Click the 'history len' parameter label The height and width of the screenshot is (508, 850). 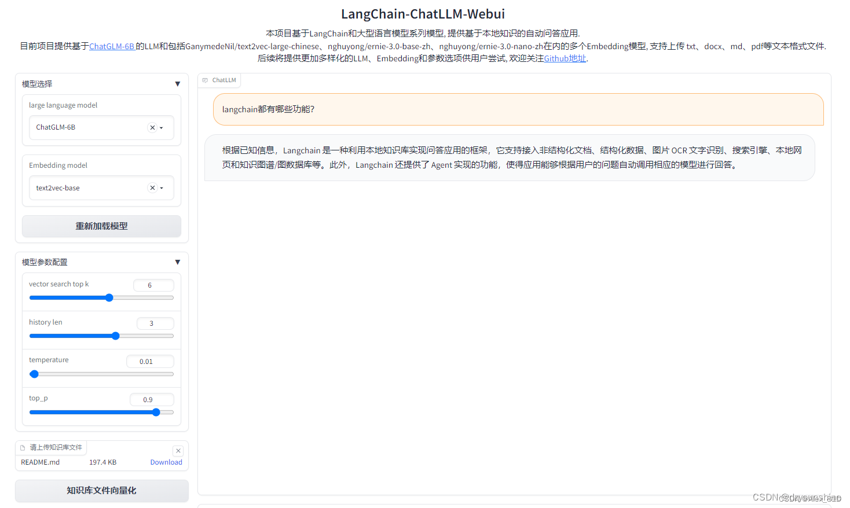(x=45, y=322)
